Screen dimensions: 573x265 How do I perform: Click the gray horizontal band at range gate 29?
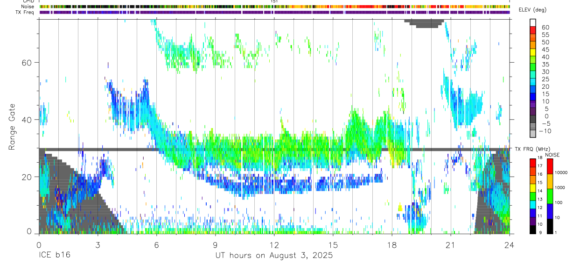point(274,150)
